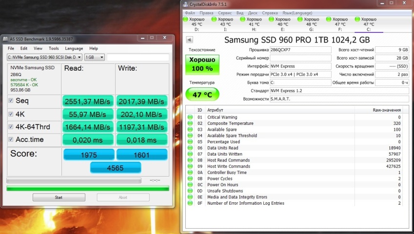Click green status dot for Unsafe Shutdowns
Viewport: 414px width, 234px height.
point(190,191)
